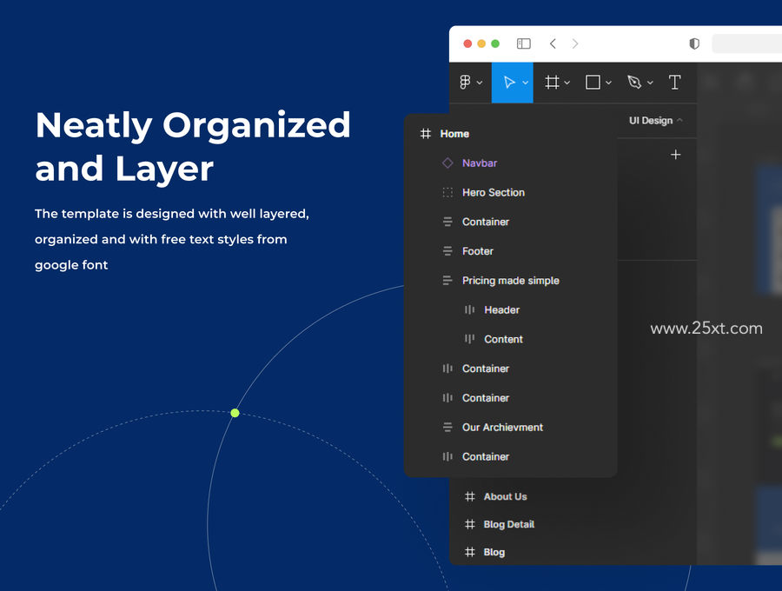The width and height of the screenshot is (782, 591).
Task: Go back with the browser back arrow
Action: click(553, 43)
